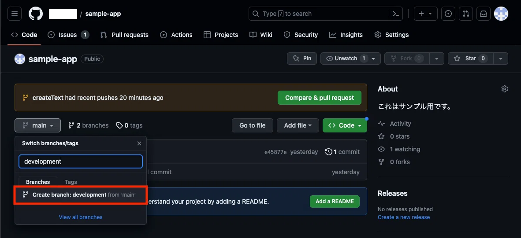
Task: Click Compare & pull request button
Action: [319, 98]
